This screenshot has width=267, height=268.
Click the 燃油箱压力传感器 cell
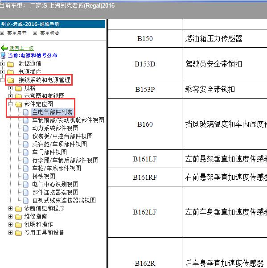coord(225,38)
